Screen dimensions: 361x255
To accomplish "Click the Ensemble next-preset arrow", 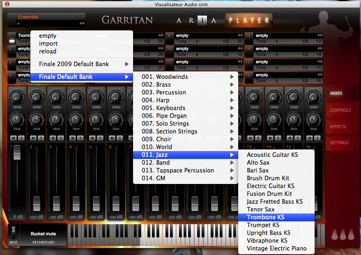I will click(x=84, y=23).
